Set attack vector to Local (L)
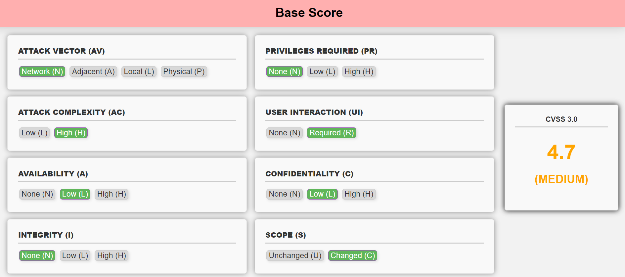Image resolution: width=625 pixels, height=277 pixels. pos(139,71)
